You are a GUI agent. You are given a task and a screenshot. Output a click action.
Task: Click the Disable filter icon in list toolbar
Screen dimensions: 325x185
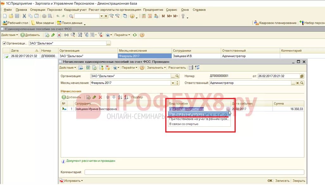click(x=100, y=35)
